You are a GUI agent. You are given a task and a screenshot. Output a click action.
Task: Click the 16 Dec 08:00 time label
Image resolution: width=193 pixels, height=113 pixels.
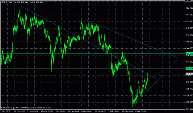pyautogui.click(x=73, y=111)
